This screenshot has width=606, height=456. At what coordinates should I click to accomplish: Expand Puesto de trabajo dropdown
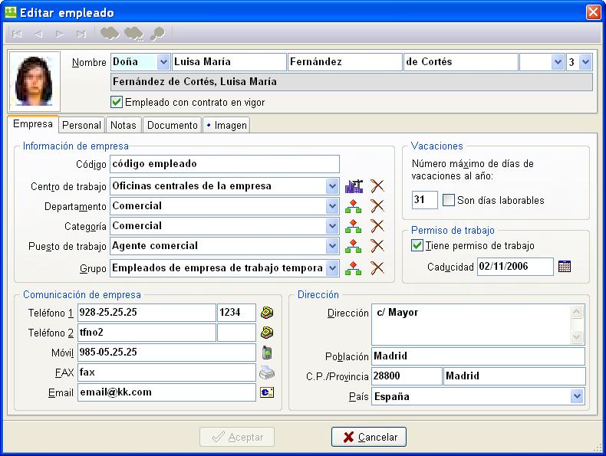[x=332, y=246]
